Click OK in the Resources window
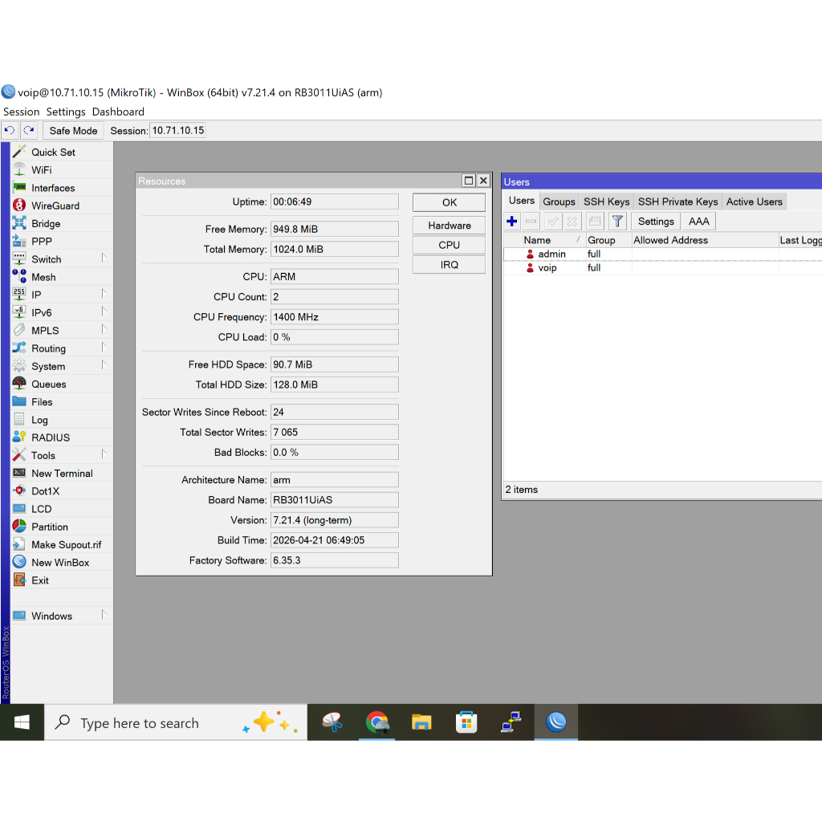This screenshot has height=822, width=822. coord(450,202)
